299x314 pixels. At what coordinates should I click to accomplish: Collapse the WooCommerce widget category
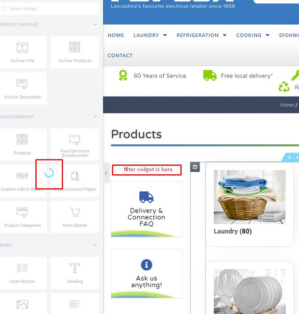95,117
